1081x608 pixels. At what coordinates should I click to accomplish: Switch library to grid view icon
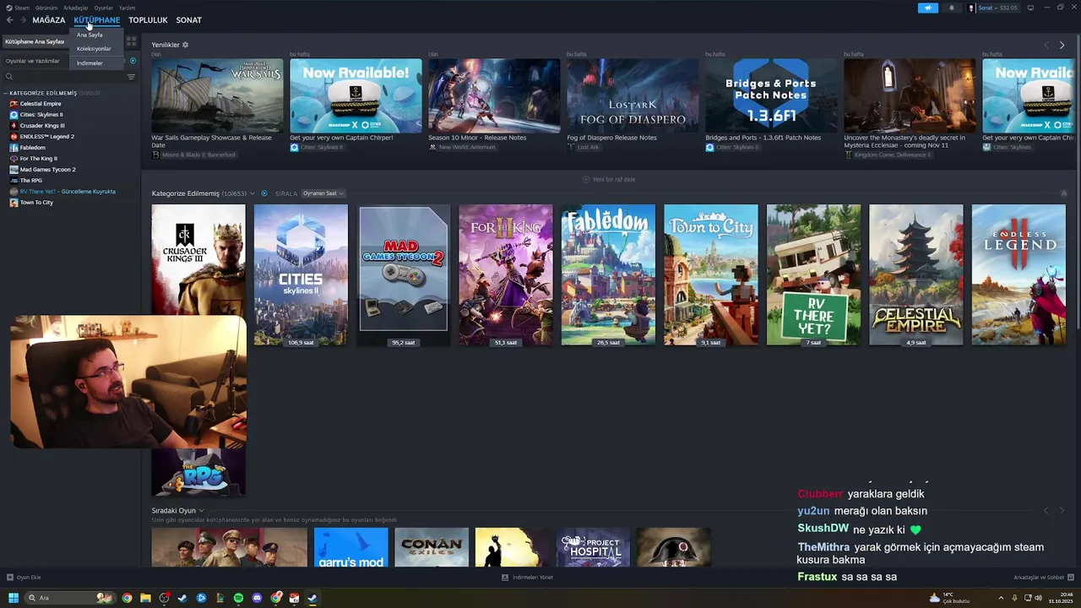(131, 41)
